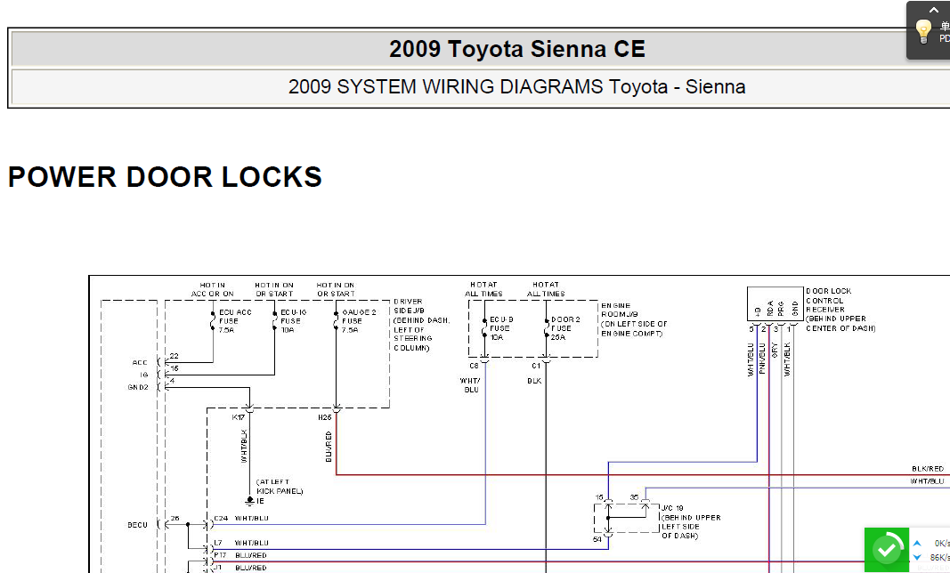Click the 'ENGINE ROOM J/B' description text

pyautogui.click(x=634, y=319)
